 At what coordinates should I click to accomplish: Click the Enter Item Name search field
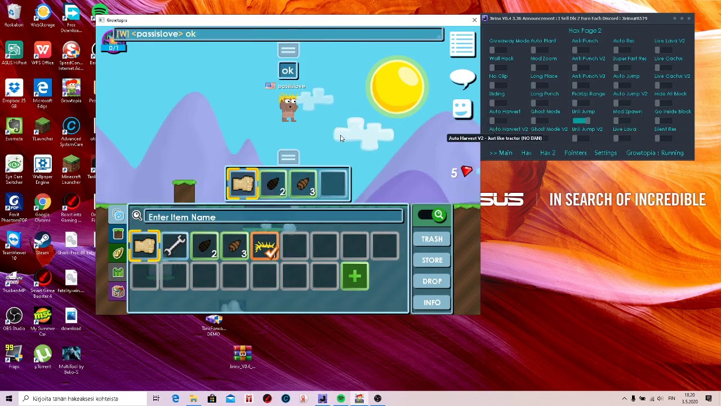click(x=274, y=217)
